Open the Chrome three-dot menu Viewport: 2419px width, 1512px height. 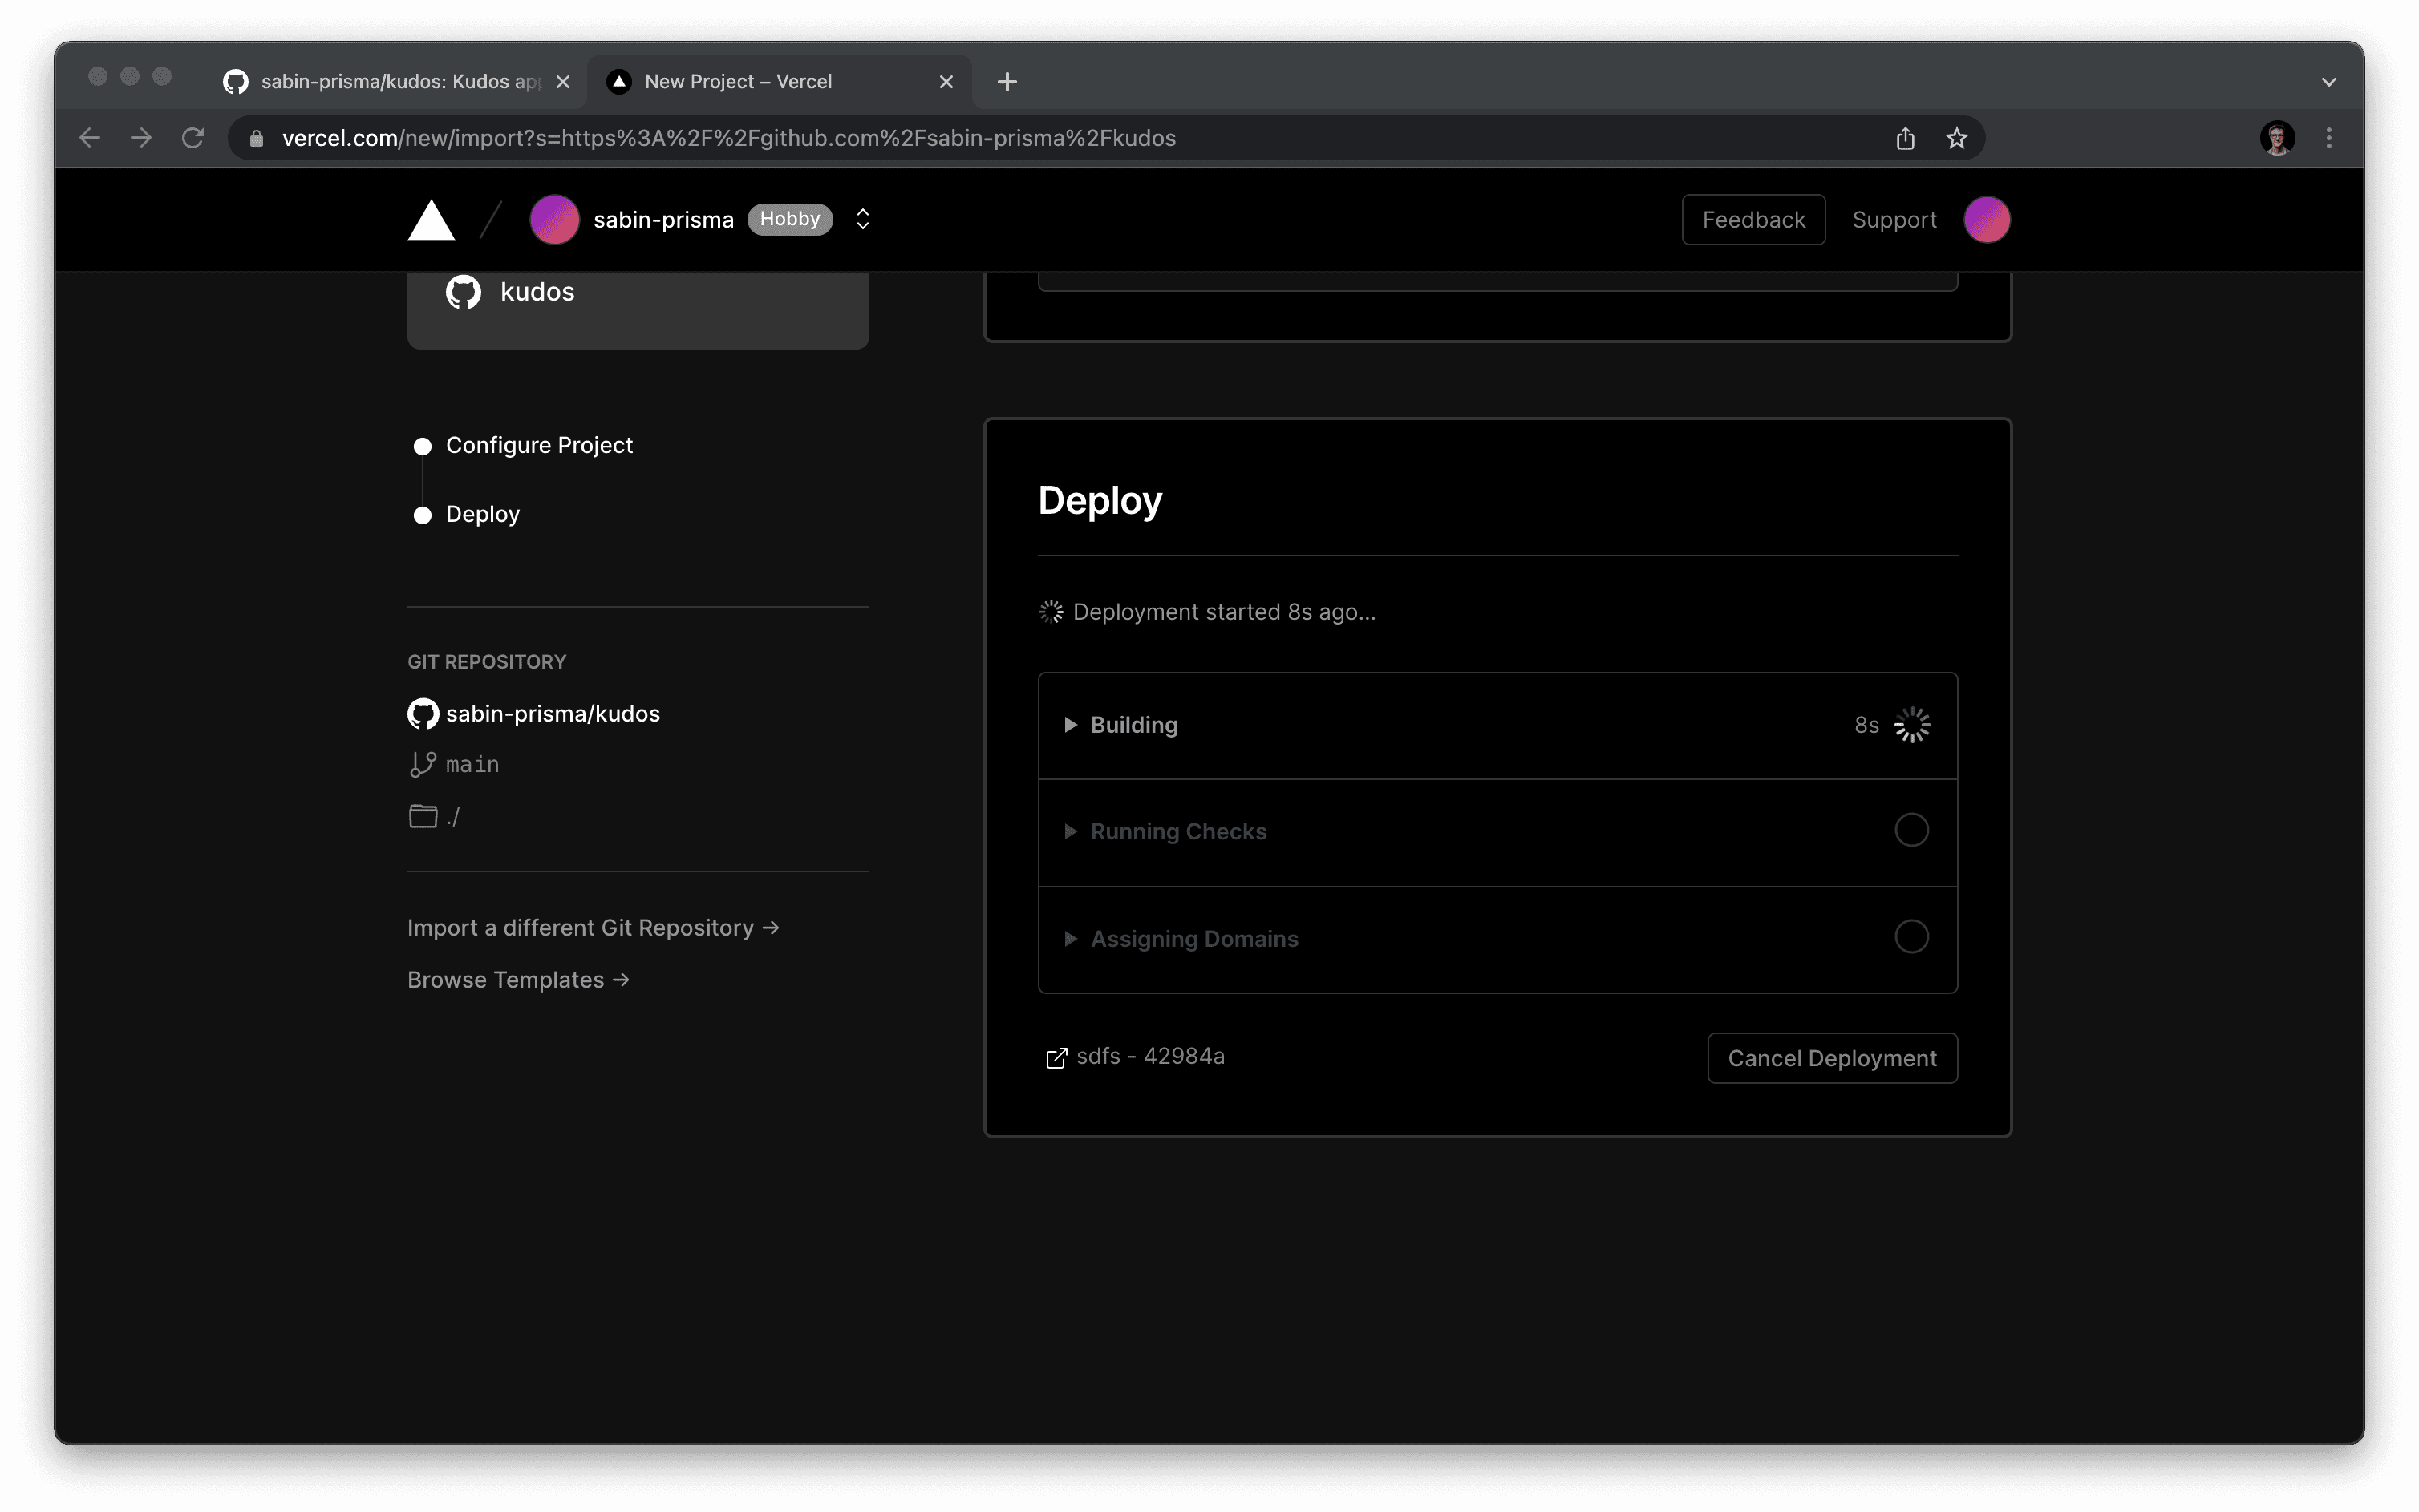click(2328, 138)
